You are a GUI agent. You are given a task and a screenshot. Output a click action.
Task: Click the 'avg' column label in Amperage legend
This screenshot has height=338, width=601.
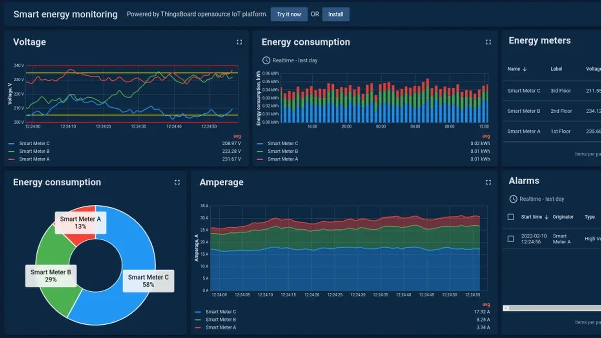point(486,304)
